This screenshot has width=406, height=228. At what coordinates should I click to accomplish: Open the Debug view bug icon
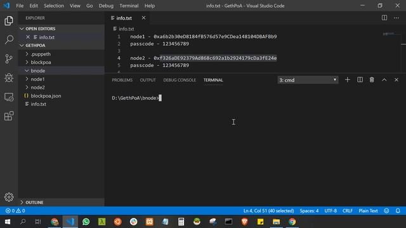[9, 78]
